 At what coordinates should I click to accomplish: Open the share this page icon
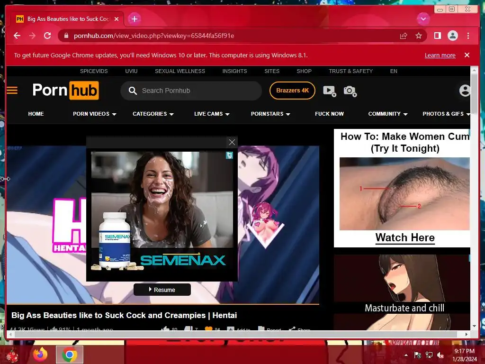click(x=404, y=36)
